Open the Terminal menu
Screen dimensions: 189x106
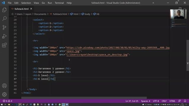point(59,3)
